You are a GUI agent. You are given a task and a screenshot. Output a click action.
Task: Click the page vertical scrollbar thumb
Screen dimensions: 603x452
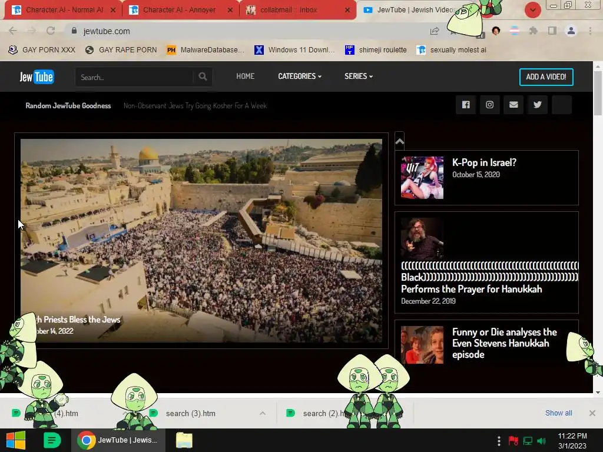(x=598, y=93)
